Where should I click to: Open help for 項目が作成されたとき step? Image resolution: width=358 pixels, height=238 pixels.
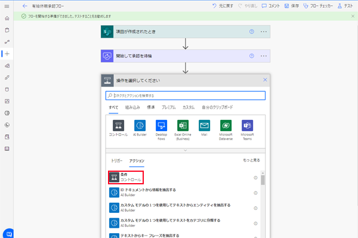pyautogui.click(x=252, y=32)
